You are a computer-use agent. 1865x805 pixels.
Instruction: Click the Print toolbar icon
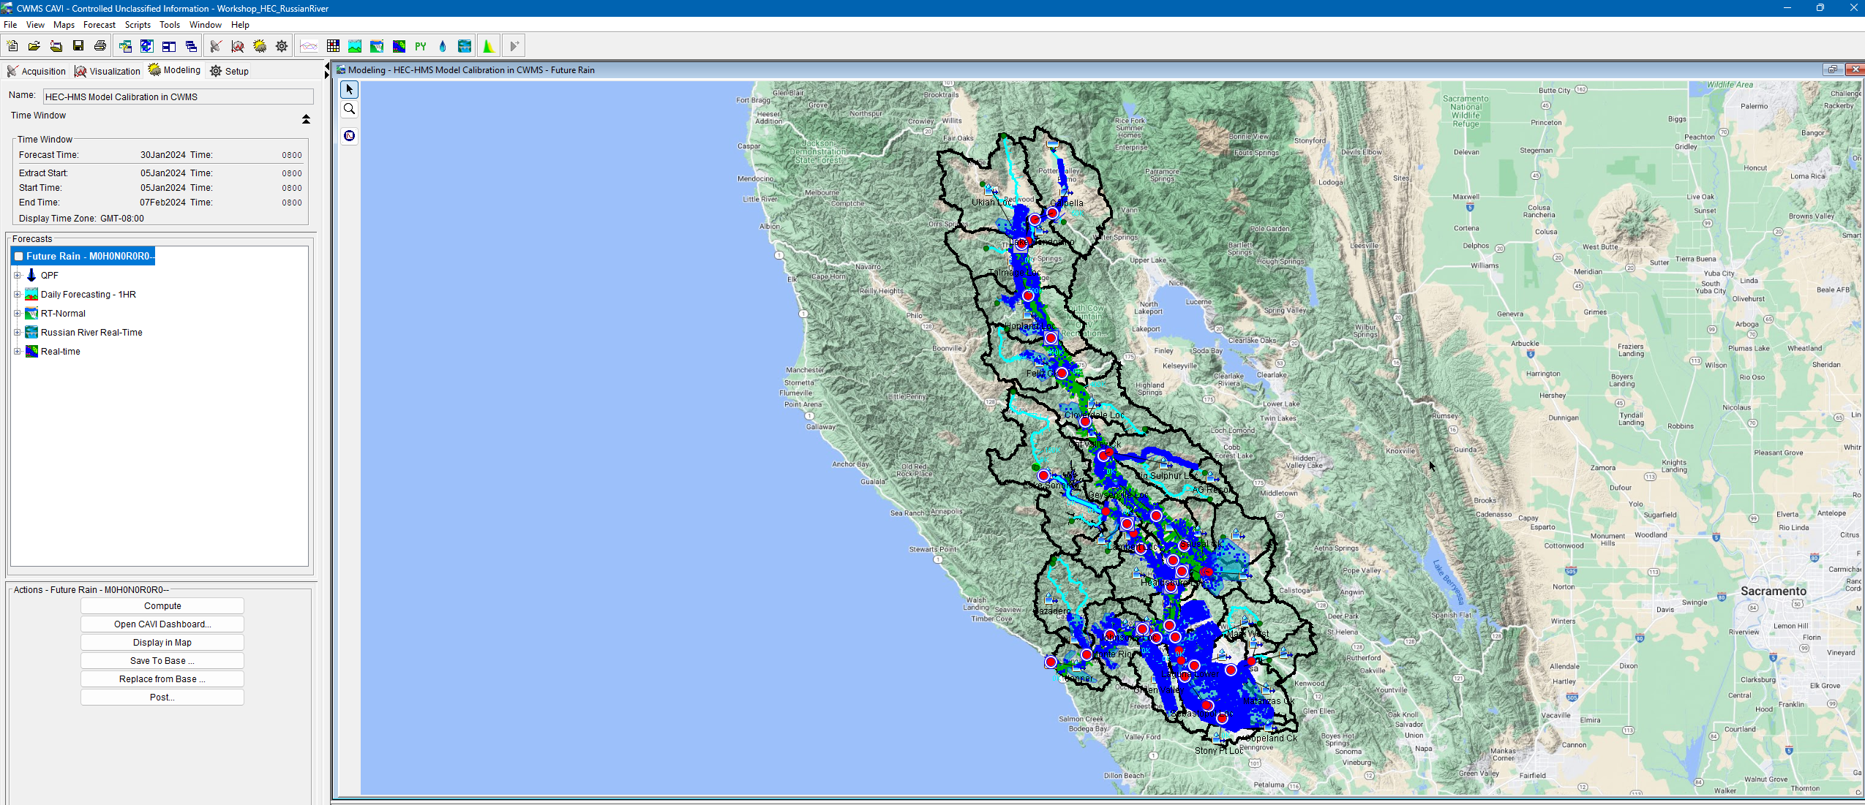100,46
